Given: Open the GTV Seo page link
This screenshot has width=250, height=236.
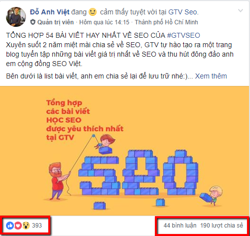Looking at the screenshot, I should [183, 12].
